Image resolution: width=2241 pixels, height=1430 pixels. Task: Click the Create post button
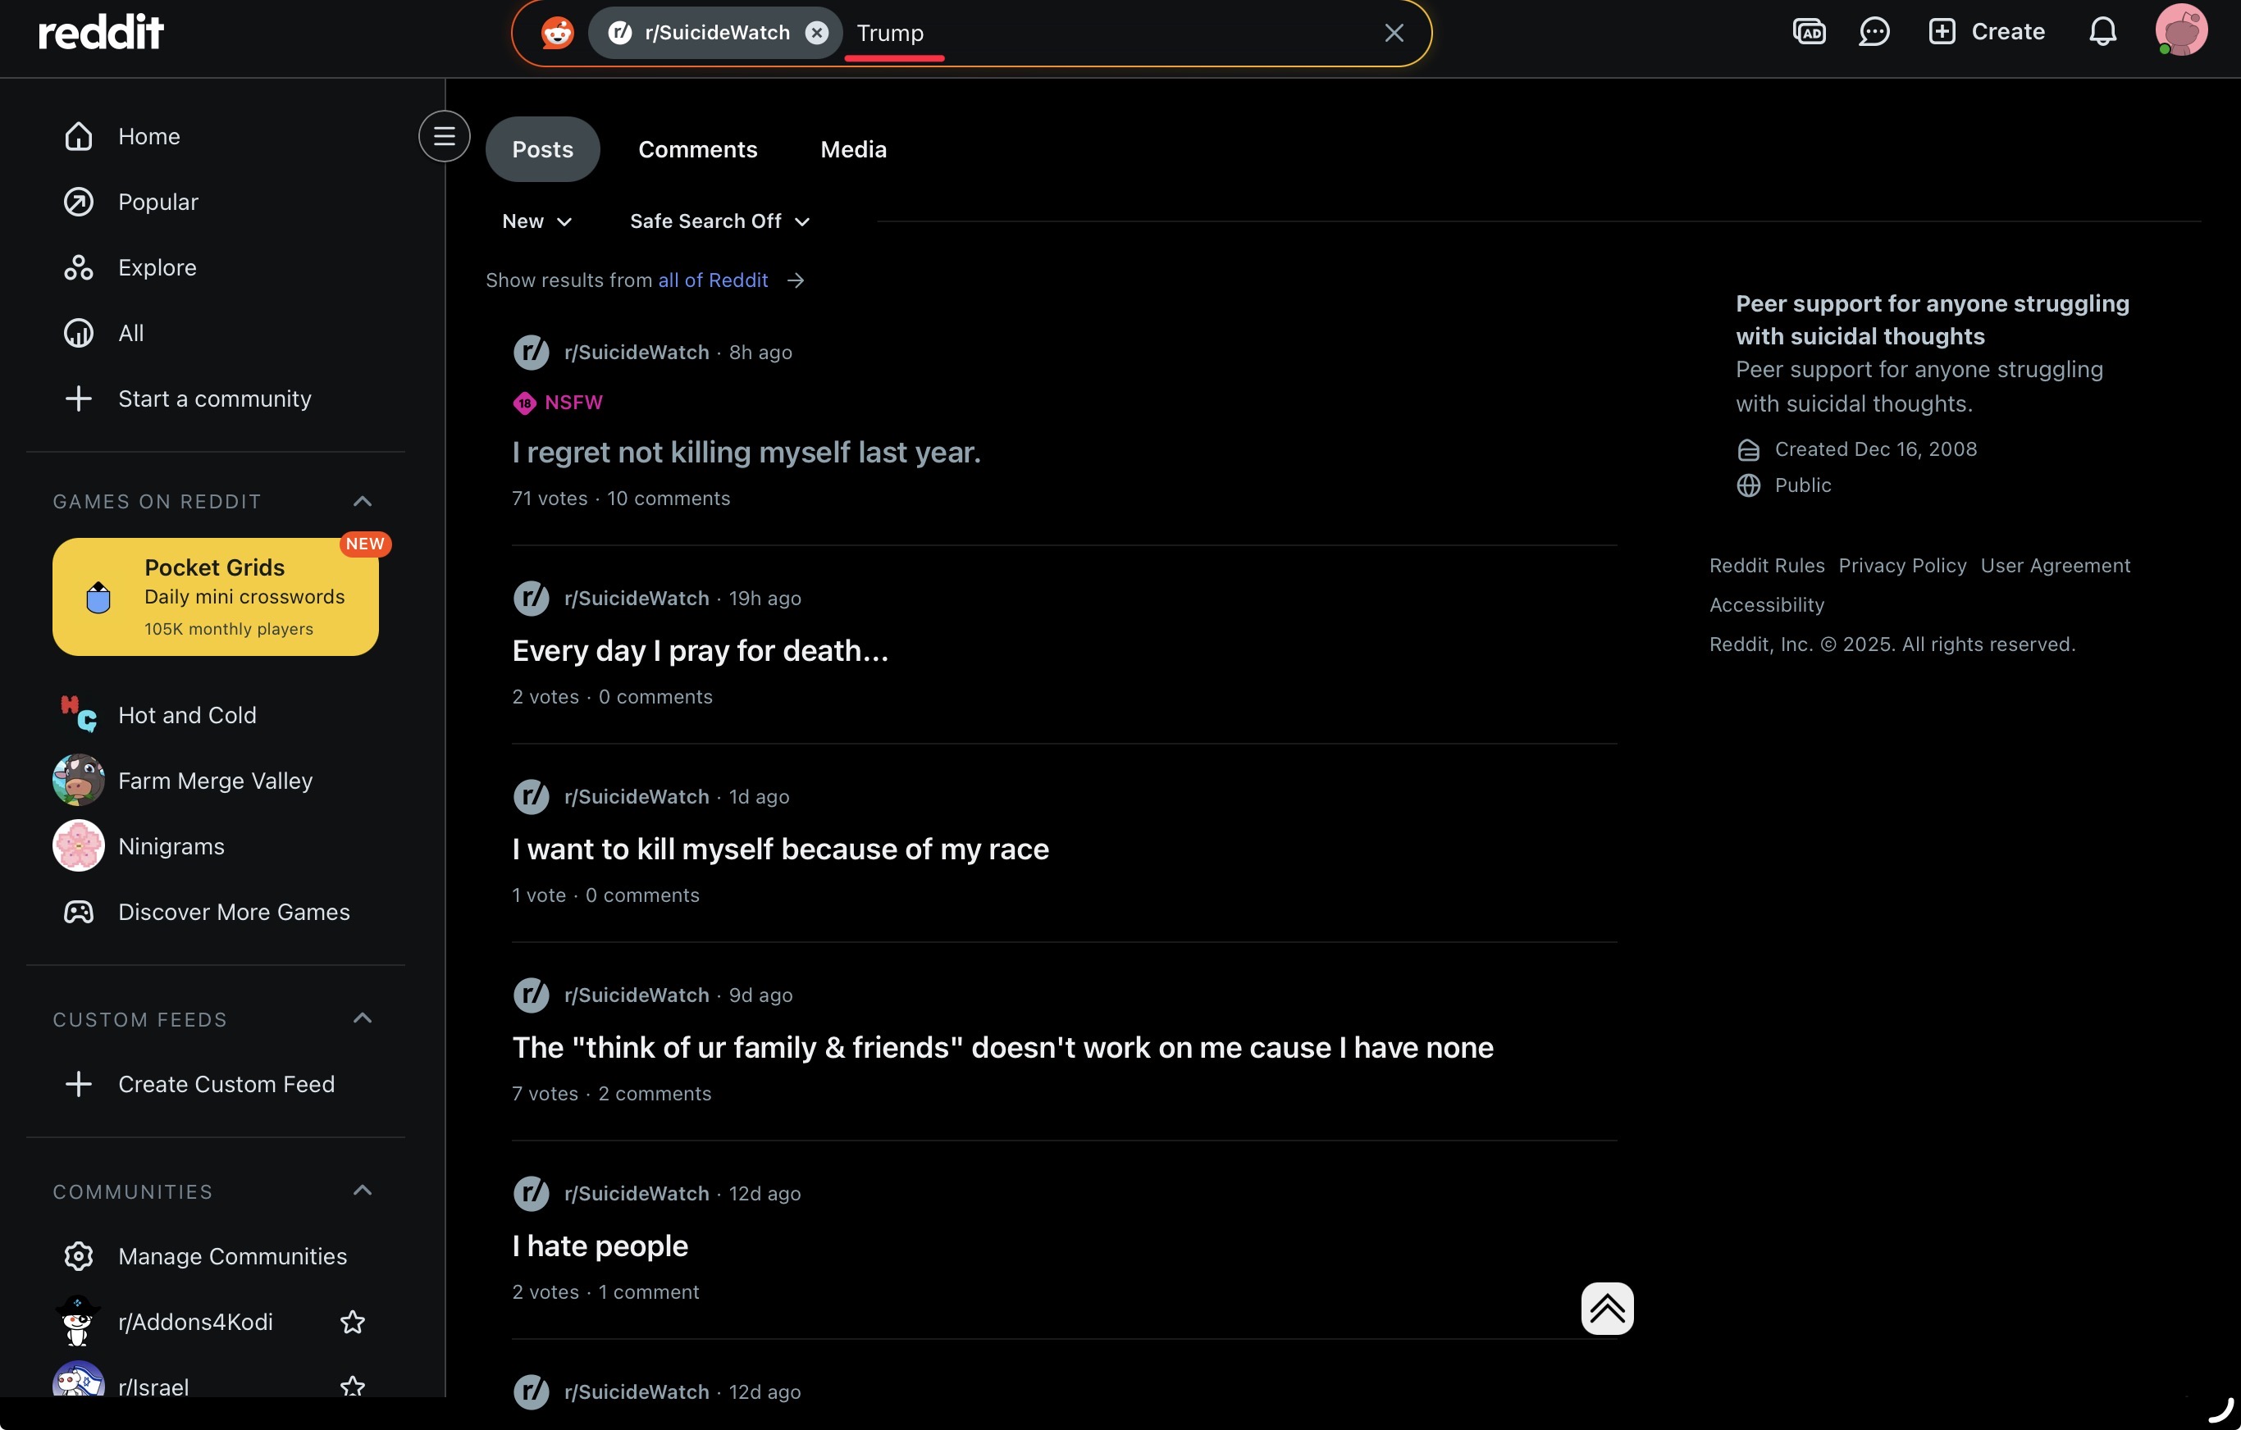click(x=1987, y=33)
